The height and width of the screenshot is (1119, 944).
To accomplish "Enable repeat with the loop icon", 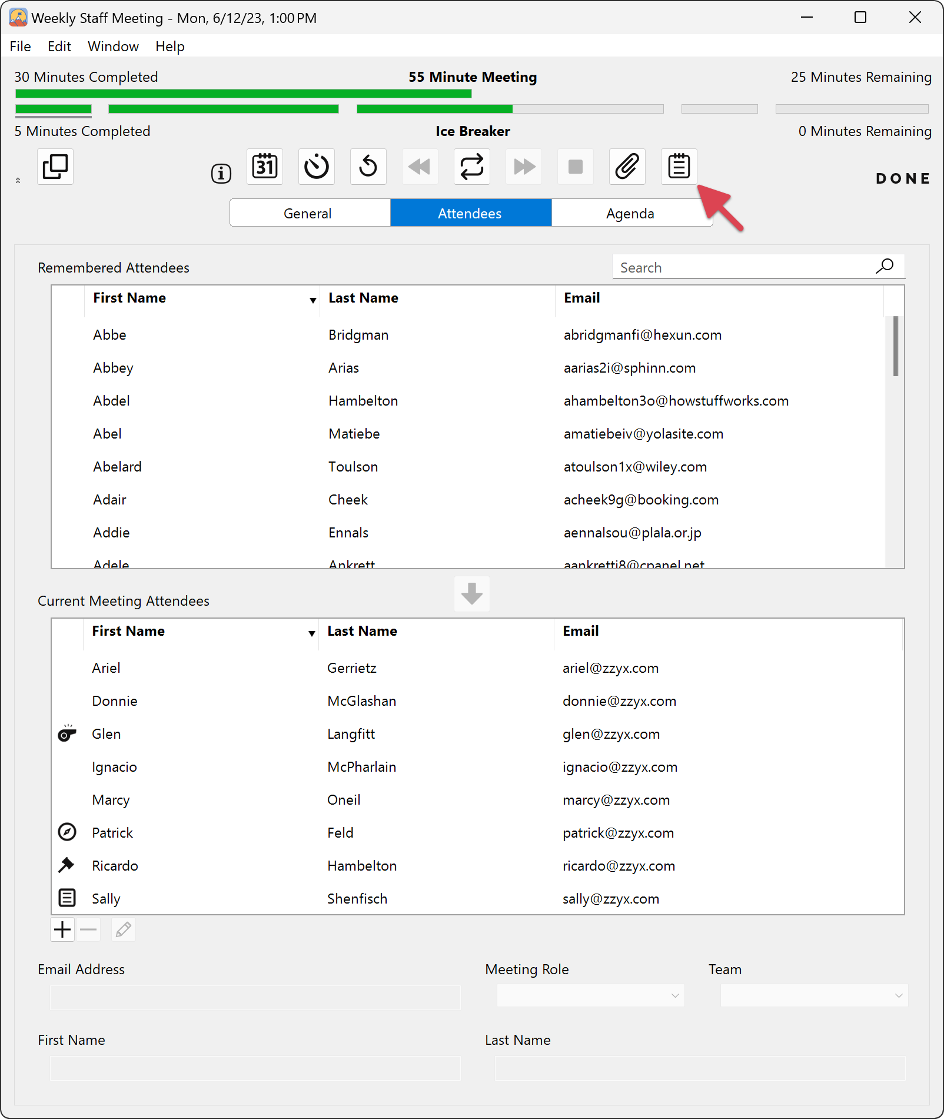I will [471, 167].
